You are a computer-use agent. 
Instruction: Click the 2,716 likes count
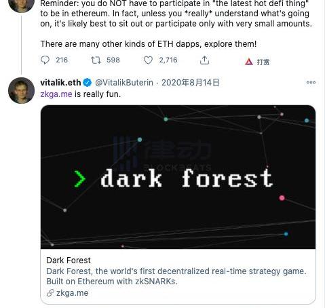tap(168, 60)
